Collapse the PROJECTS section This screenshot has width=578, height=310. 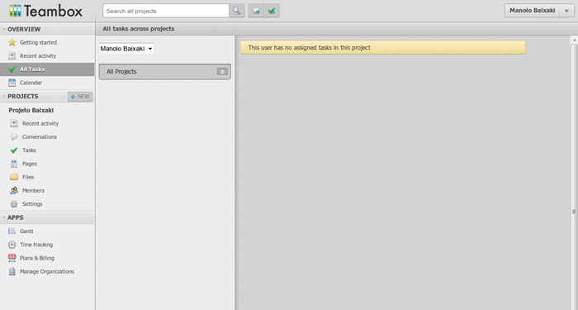[x=3, y=97]
